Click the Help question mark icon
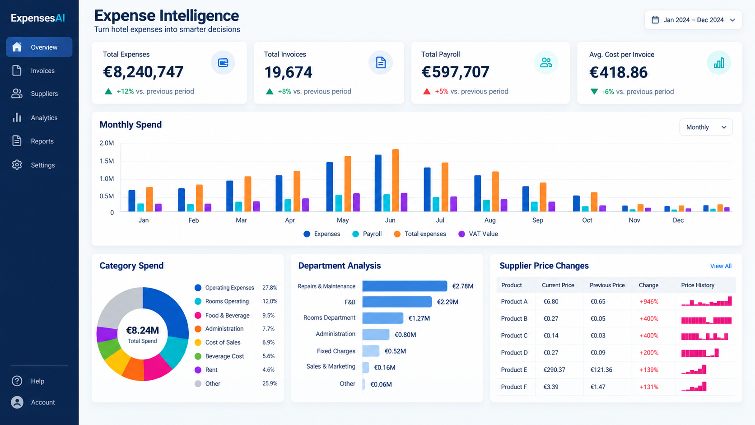The width and height of the screenshot is (755, 425). pyautogui.click(x=17, y=381)
